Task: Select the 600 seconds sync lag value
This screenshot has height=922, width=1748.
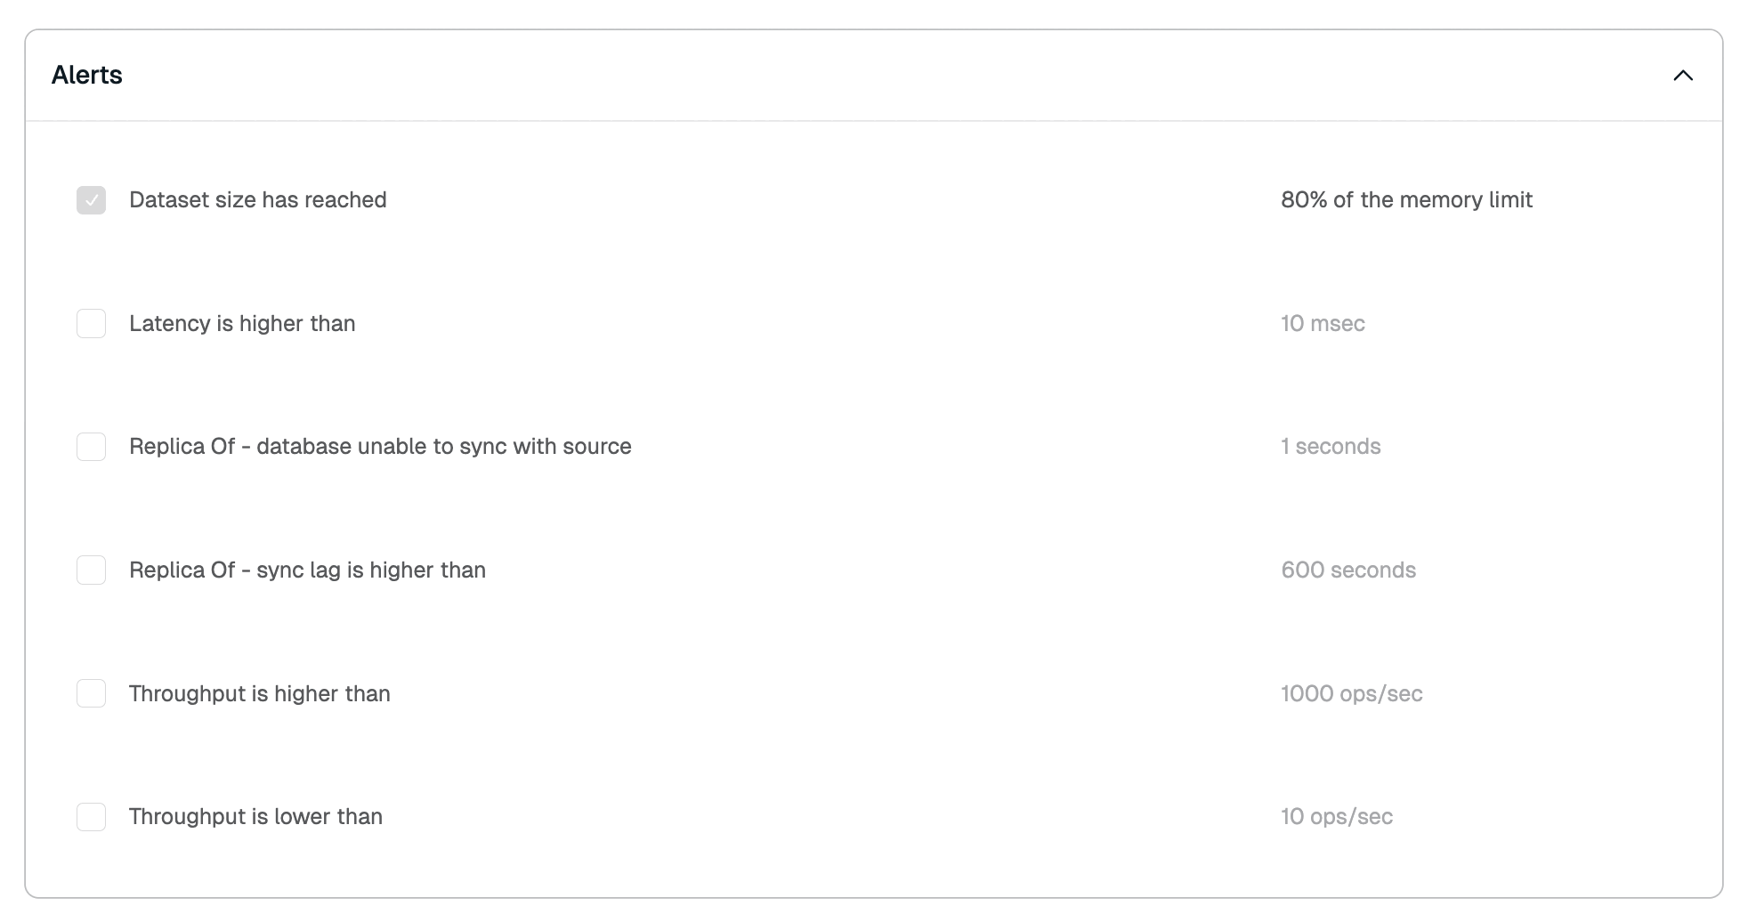Action: pyautogui.click(x=1348, y=570)
